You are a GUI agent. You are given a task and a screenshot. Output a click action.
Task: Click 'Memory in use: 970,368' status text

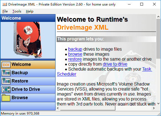[x=20, y=114]
